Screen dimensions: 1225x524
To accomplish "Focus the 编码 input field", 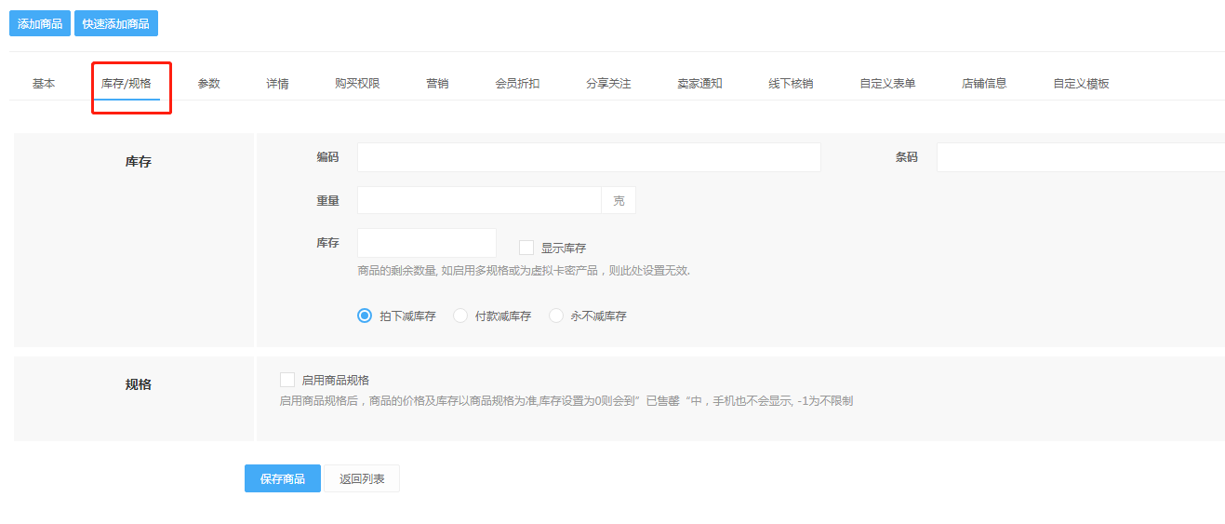I will 589,157.
